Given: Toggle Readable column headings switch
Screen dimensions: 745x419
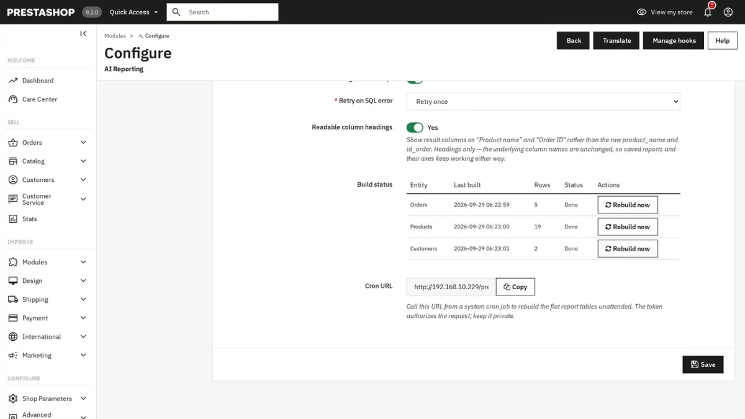Looking at the screenshot, I should tap(415, 127).
